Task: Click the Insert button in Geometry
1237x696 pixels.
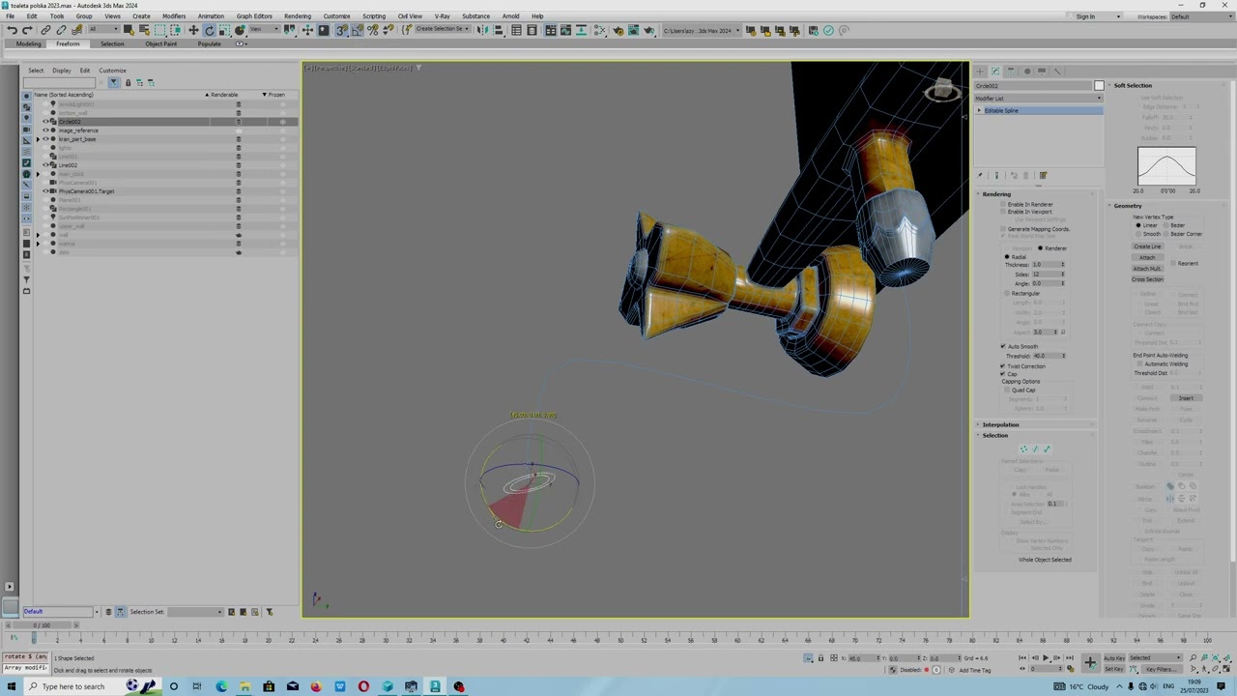Action: [x=1186, y=398]
